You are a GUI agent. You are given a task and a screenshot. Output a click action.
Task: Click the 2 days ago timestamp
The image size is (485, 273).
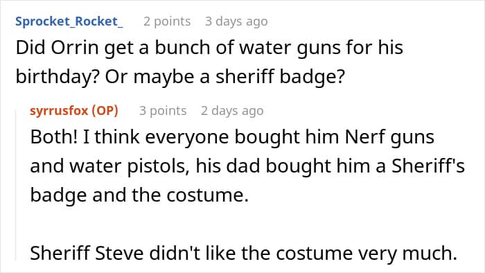click(x=232, y=111)
